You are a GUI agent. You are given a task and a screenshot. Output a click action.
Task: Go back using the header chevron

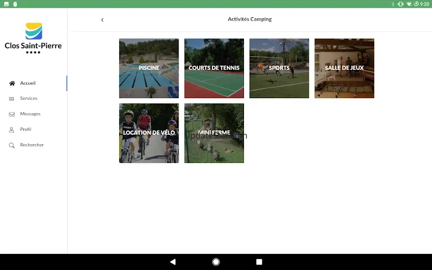pos(102,20)
